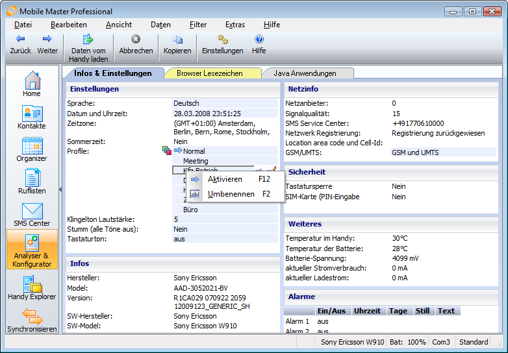
Task: Open Kontakte in the sidebar
Action: click(32, 117)
